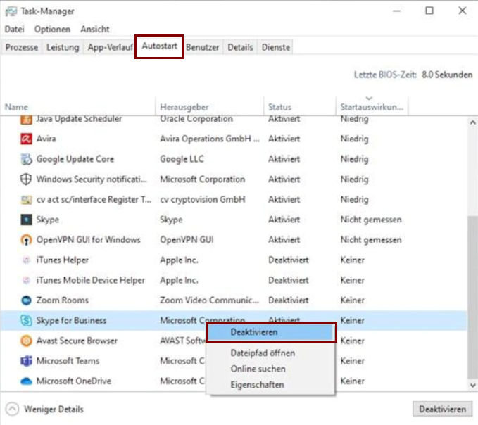
Task: Select the iTunes Helper row
Action: [234, 260]
